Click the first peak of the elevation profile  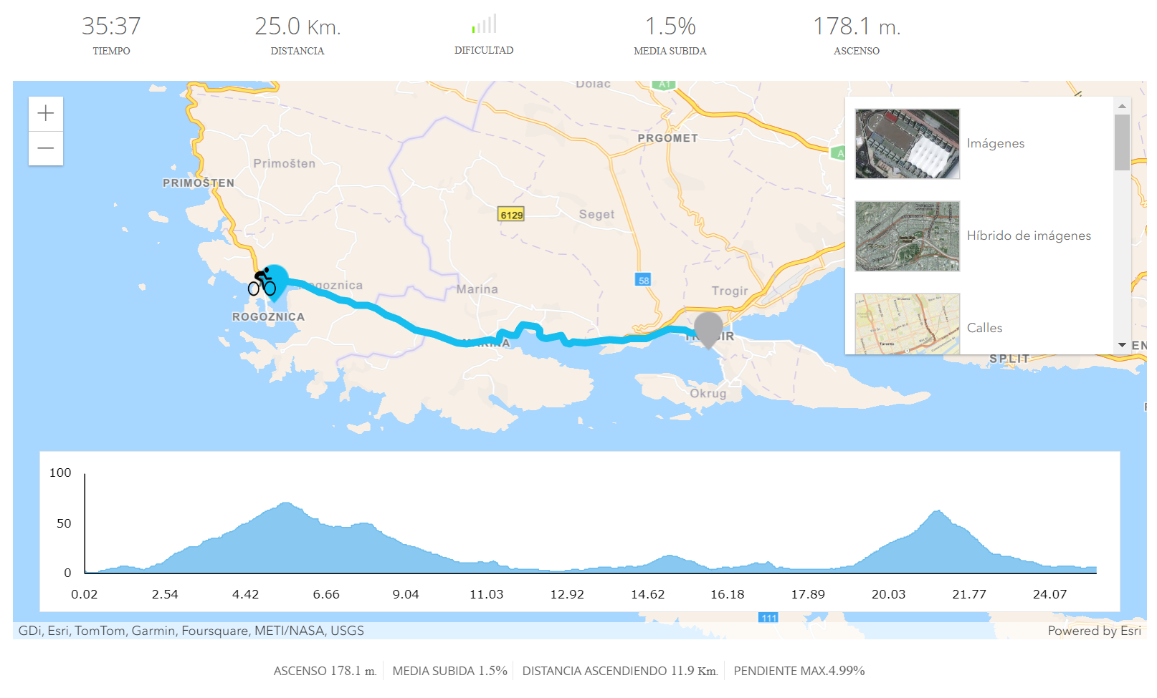click(x=287, y=504)
